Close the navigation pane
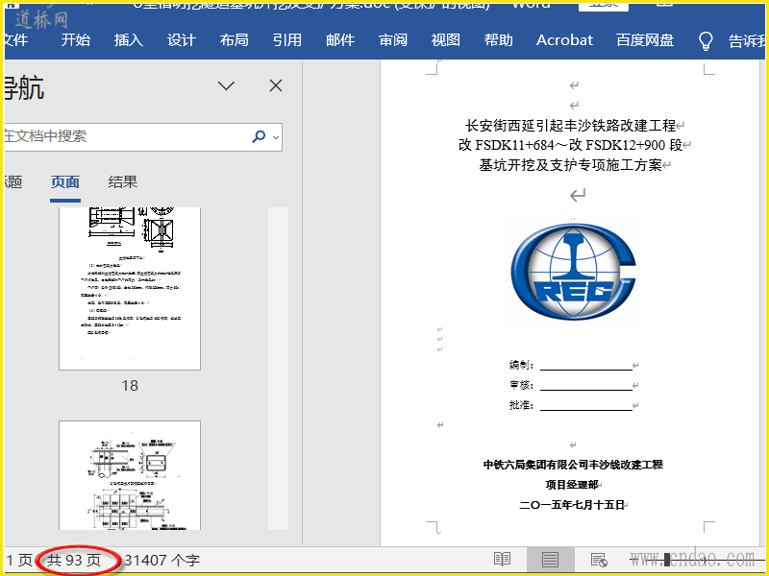Screen dimensions: 769x576 coord(276,85)
